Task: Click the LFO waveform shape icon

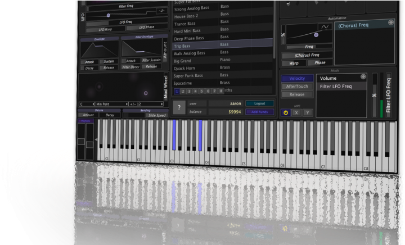Action: 161,11
